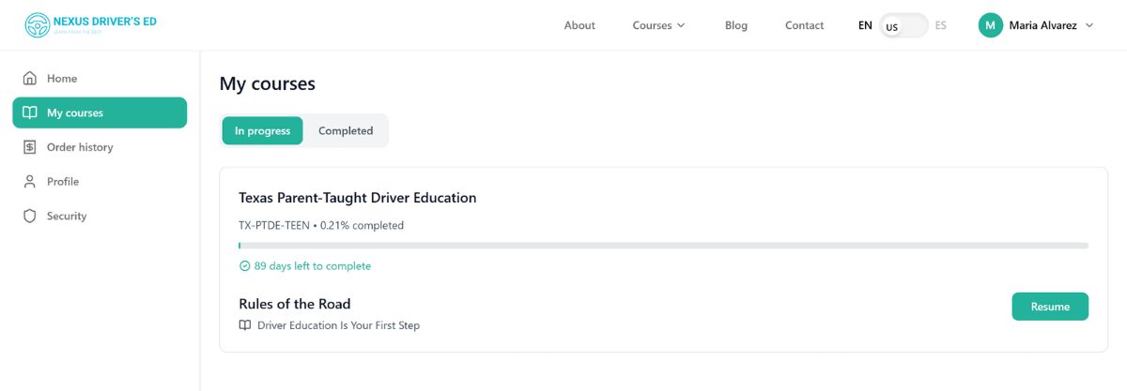Select the In progress tab
Screen dimensions: 1127x391
(x=262, y=130)
